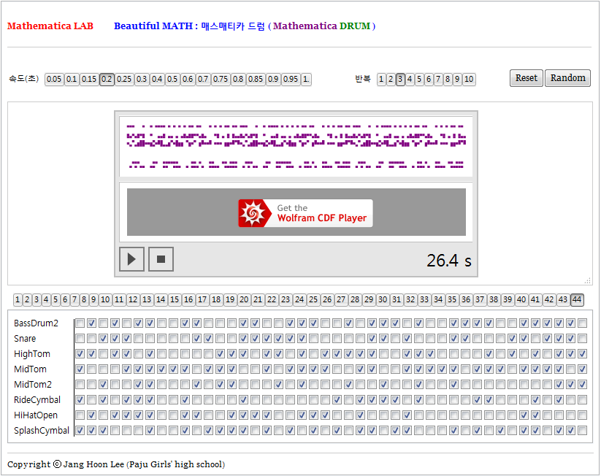Select beat count 44

point(577,299)
